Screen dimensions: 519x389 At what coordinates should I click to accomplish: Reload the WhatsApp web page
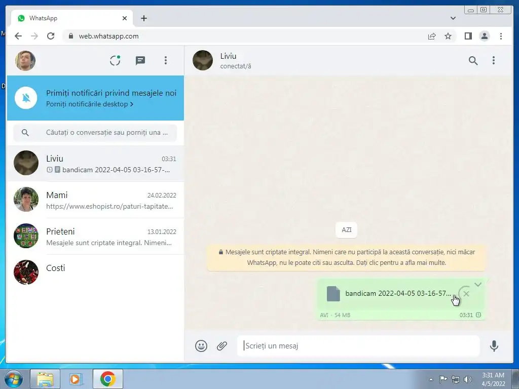pos(51,36)
